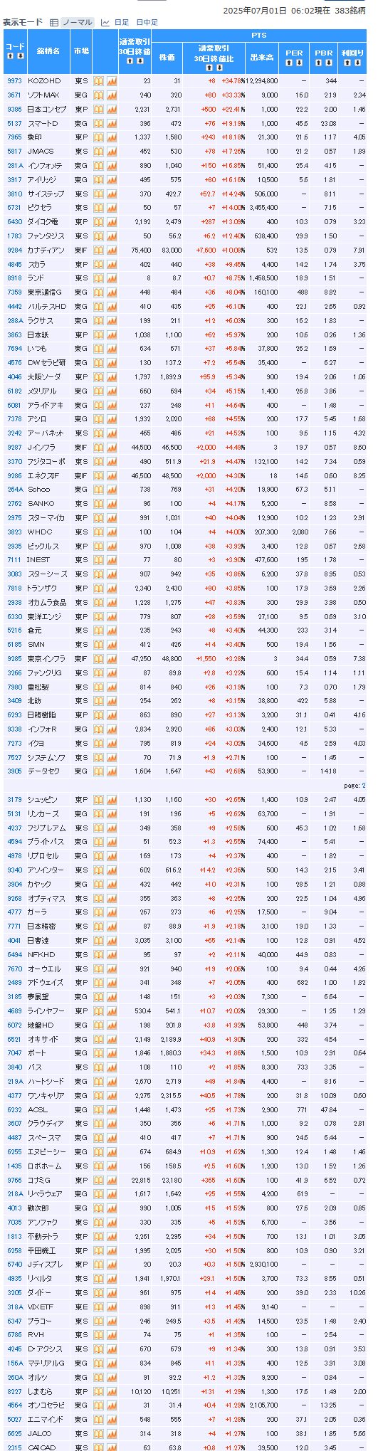Open chart icon for 日本コンセプ row

point(112,110)
